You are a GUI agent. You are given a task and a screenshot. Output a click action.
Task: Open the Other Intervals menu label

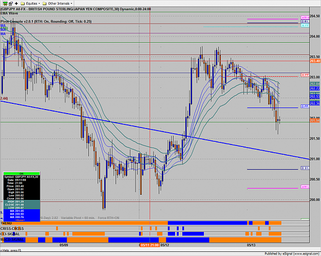click(59, 4)
